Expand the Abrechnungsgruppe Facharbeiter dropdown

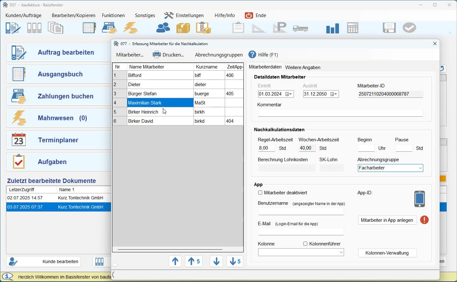click(x=420, y=168)
